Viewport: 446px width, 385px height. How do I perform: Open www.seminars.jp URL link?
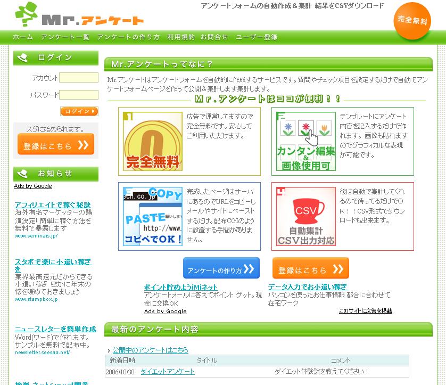pyautogui.click(x=36, y=236)
